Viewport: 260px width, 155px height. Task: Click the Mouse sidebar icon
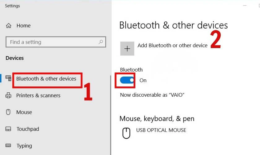pyautogui.click(x=8, y=112)
